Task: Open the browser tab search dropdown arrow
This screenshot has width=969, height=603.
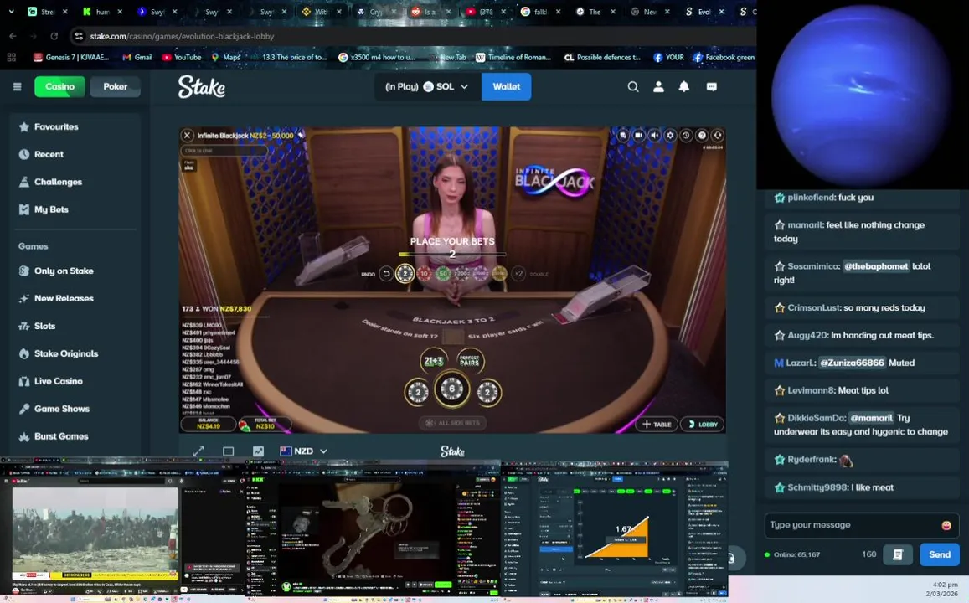Action: coord(11,11)
